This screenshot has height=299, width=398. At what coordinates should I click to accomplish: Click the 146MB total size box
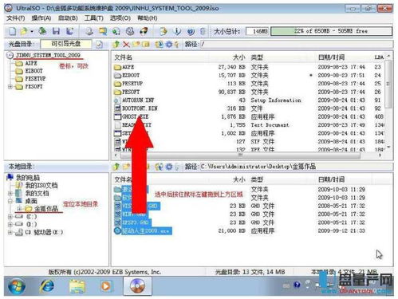pyautogui.click(x=257, y=31)
